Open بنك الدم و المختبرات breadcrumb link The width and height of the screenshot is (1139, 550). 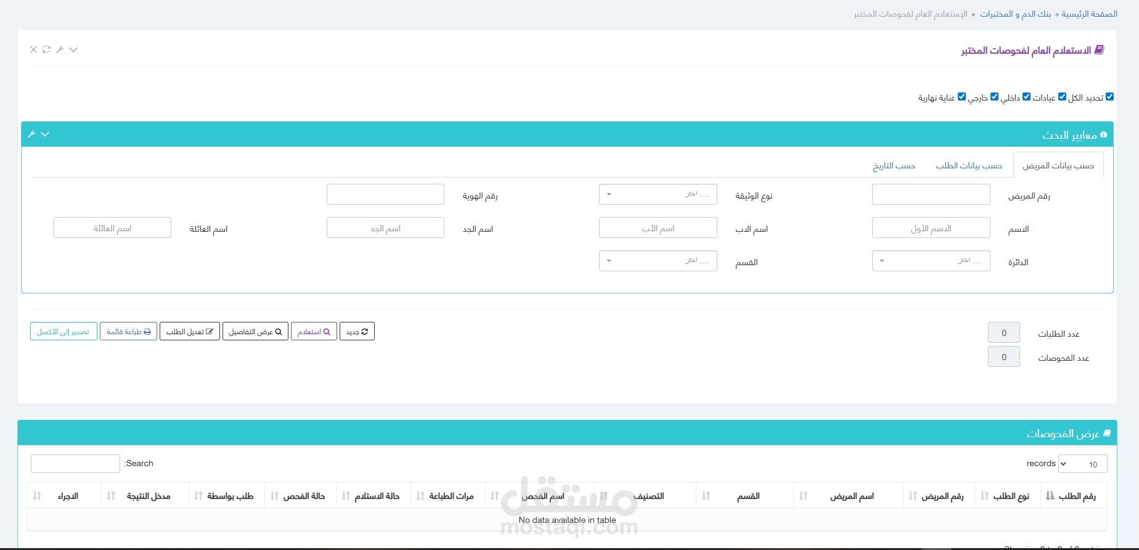pos(1016,14)
